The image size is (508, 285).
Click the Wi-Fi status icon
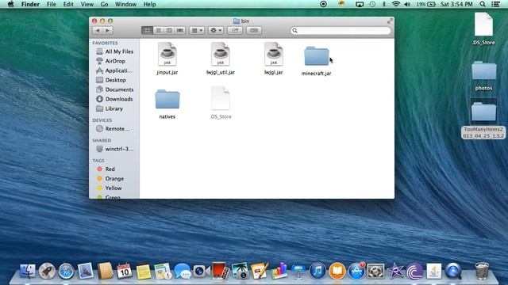coord(395,4)
